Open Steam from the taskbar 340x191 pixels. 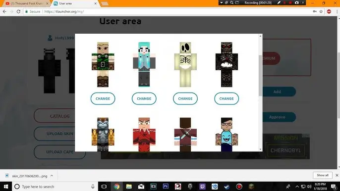[x=227, y=187]
